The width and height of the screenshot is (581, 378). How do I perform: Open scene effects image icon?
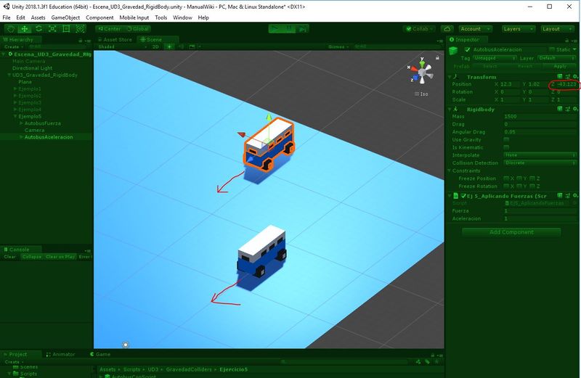[x=192, y=46]
